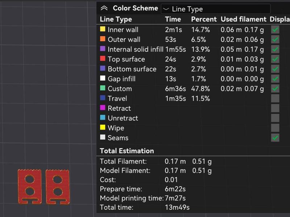Click the Percent column header
Screen dimensions: 290x217
[204, 19]
